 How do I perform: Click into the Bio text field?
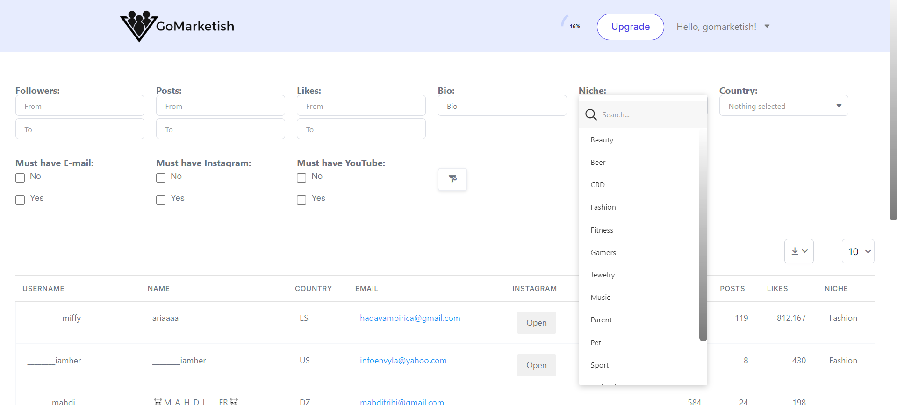[502, 106]
